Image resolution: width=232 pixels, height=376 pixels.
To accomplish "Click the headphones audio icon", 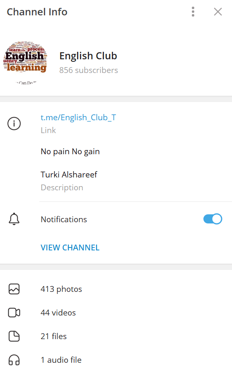I will point(14,360).
